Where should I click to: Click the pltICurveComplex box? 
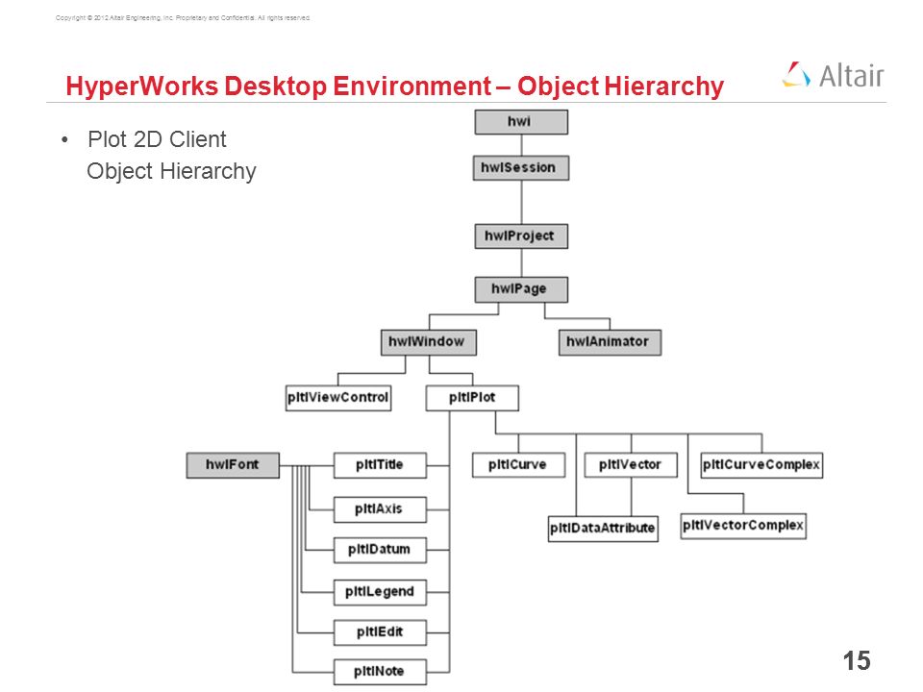pos(761,465)
